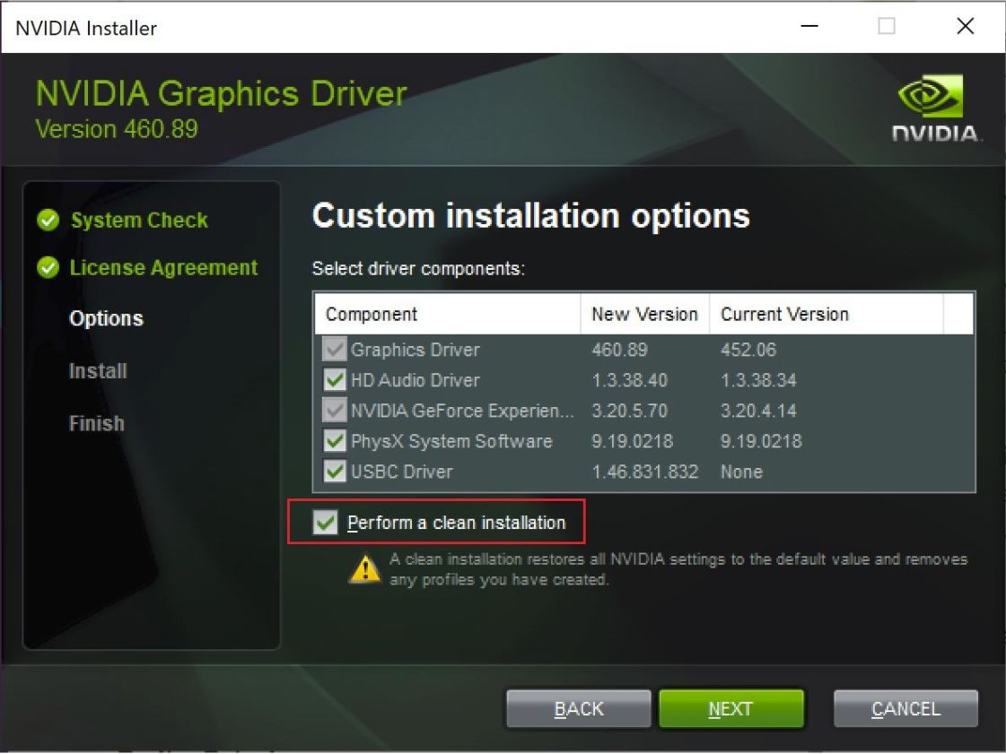Select the Finish step in sidebar
Image resolution: width=1006 pixels, height=754 pixels.
coord(96,423)
